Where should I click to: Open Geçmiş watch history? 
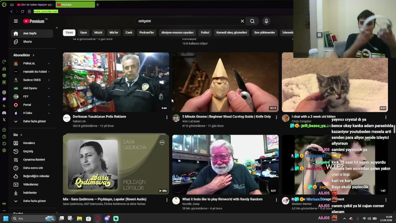coord(32,151)
